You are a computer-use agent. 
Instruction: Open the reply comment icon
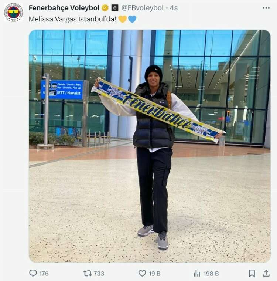pos(33,273)
